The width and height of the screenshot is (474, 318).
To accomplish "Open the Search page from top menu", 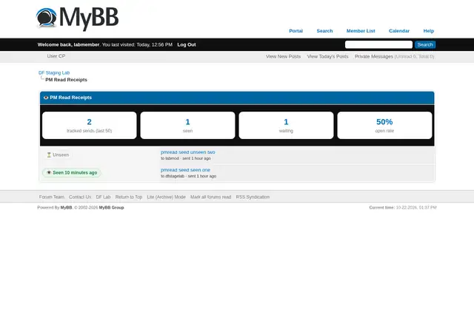I will tap(324, 31).
